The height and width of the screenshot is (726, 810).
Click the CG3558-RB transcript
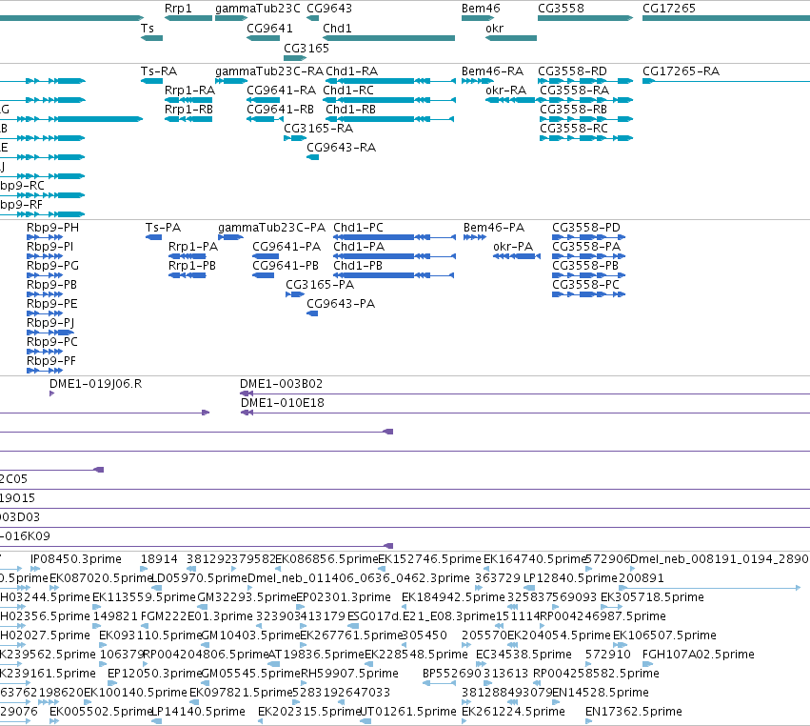[586, 119]
